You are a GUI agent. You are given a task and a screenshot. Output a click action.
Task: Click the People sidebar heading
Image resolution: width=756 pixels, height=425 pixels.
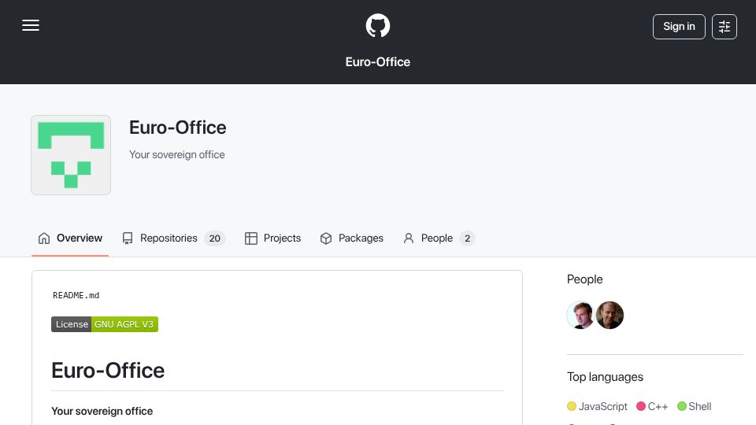585,279
